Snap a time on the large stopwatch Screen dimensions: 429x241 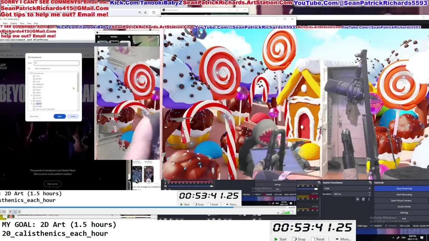point(299,239)
